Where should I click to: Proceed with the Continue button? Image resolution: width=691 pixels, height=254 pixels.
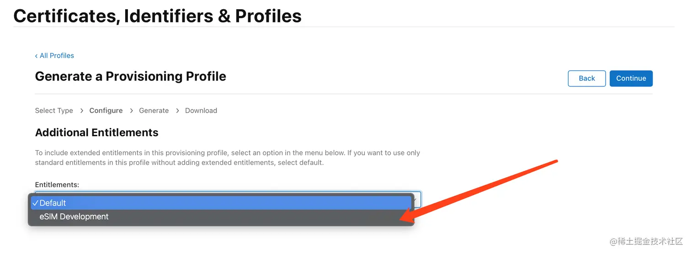pyautogui.click(x=631, y=78)
